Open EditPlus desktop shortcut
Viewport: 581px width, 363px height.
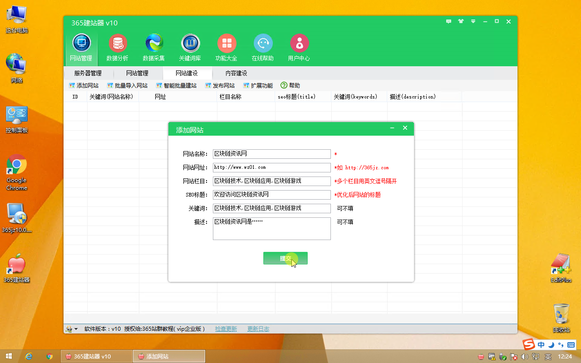tap(561, 268)
